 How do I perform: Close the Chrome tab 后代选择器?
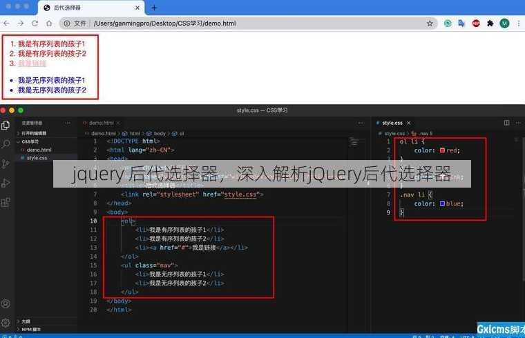(x=137, y=8)
